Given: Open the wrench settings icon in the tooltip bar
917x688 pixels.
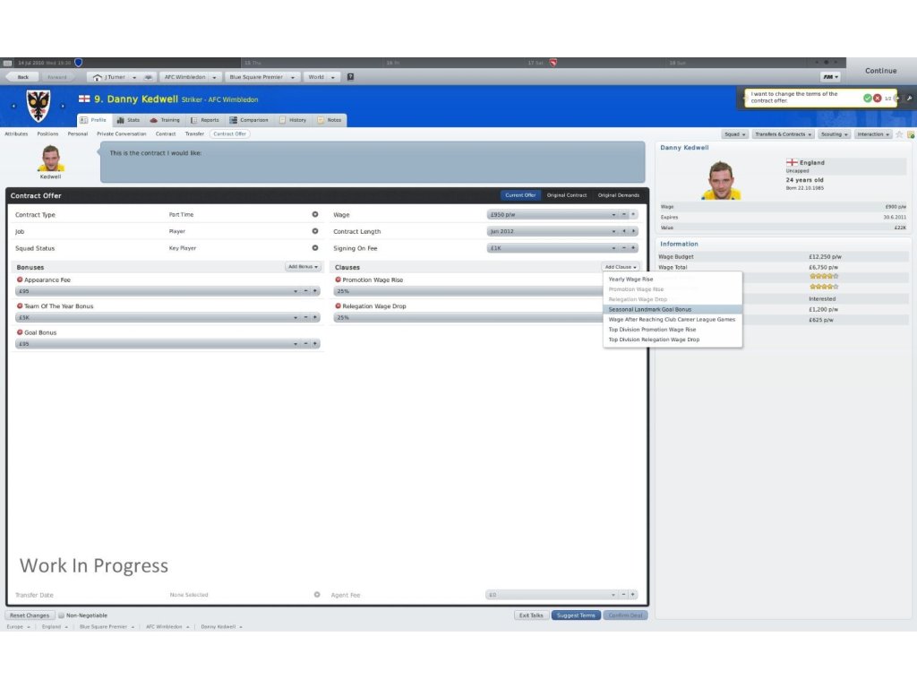Looking at the screenshot, I should coord(909,99).
